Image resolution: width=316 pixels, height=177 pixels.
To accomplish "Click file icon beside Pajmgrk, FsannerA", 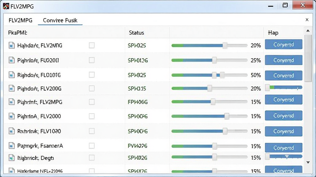I will (11, 145).
